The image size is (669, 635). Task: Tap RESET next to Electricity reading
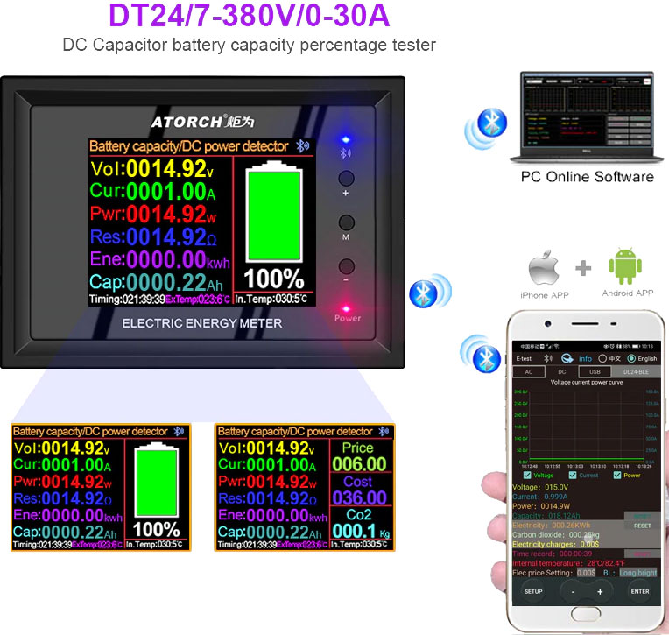[x=642, y=526]
